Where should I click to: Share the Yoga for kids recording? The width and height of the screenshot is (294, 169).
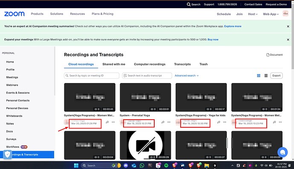(219, 122)
